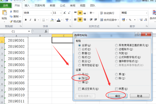Center text horizontally

click(x=80, y=20)
